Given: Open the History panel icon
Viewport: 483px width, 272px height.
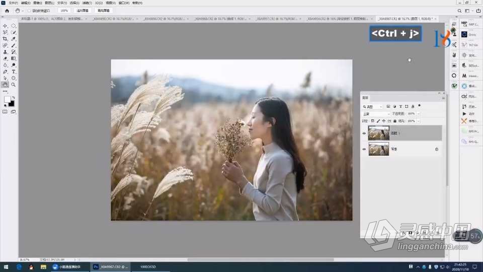Looking at the screenshot, I should [464, 106].
